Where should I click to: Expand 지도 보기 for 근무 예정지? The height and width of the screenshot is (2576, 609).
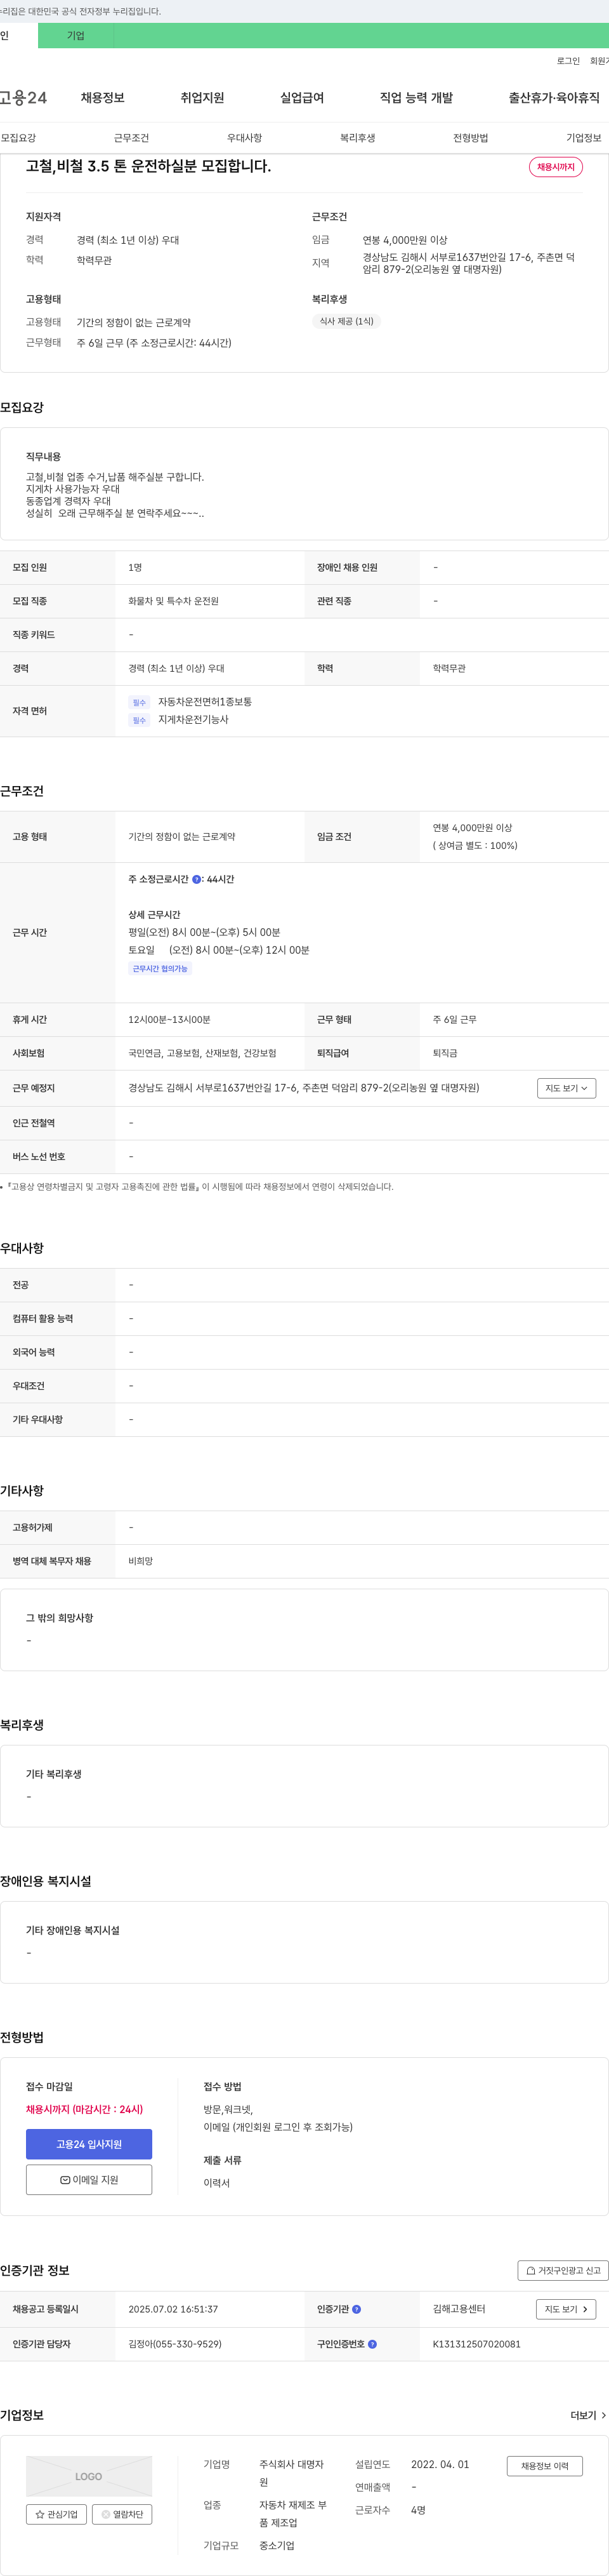click(x=566, y=1088)
